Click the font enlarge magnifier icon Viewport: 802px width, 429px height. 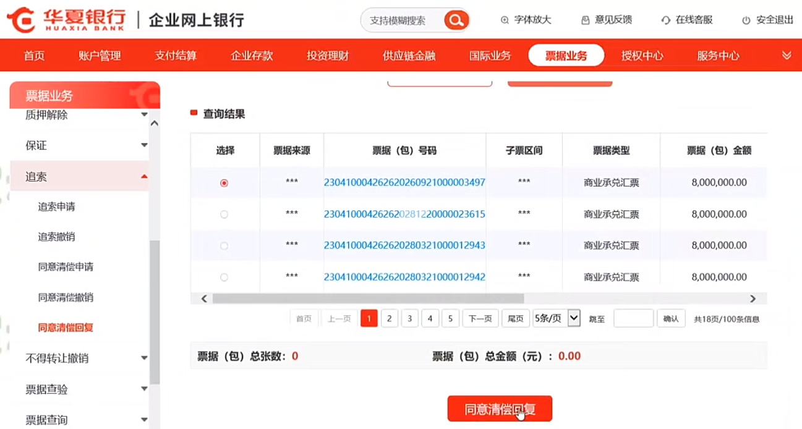click(505, 20)
